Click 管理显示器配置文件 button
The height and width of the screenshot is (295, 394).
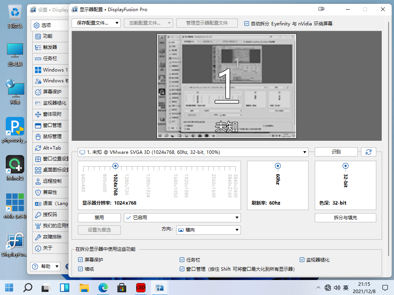207,23
